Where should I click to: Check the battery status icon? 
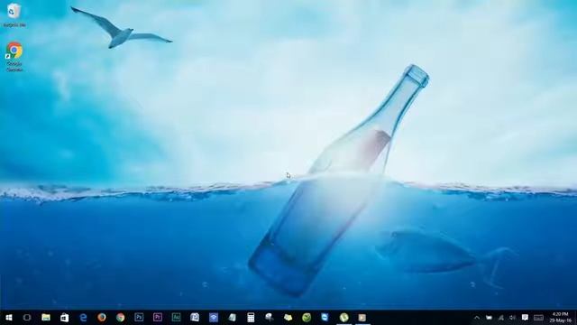pos(489,318)
